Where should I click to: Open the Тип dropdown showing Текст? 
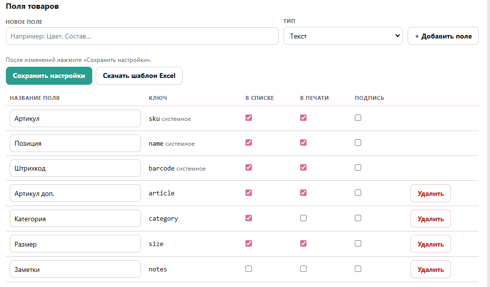343,36
